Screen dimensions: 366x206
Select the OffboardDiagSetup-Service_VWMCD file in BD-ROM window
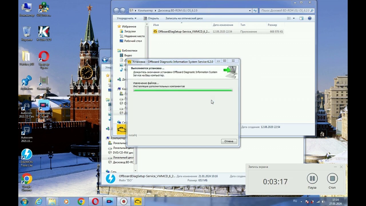[x=218, y=31]
